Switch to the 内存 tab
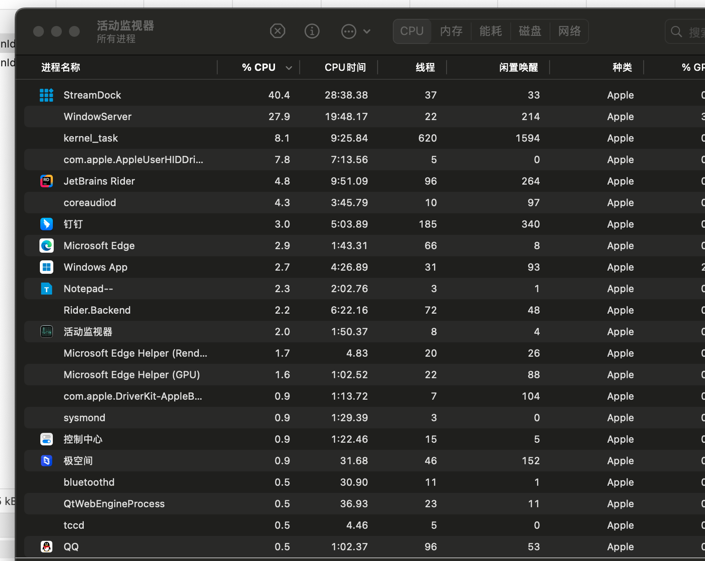 pyautogui.click(x=451, y=31)
